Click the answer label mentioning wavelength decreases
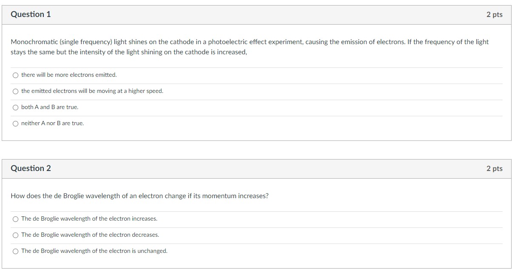This screenshot has width=512, height=269. click(91, 235)
